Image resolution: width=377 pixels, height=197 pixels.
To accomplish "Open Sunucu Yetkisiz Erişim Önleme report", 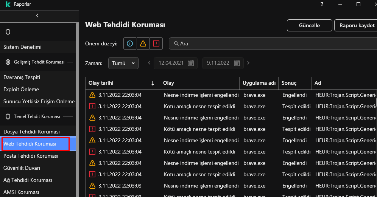I will pos(38,101).
